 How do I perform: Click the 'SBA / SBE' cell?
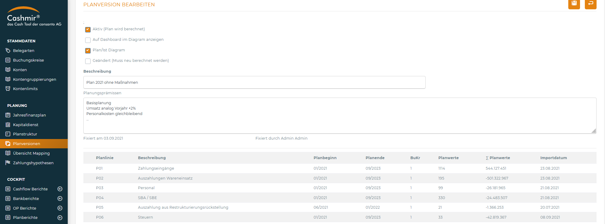pyautogui.click(x=147, y=198)
